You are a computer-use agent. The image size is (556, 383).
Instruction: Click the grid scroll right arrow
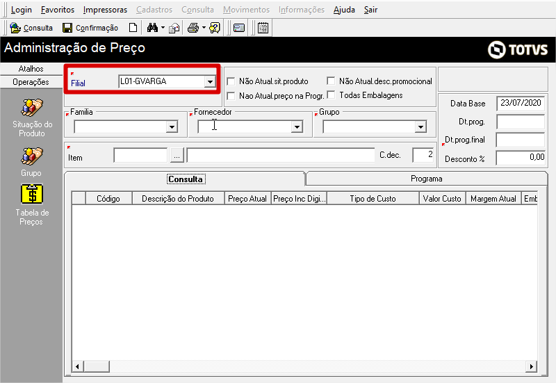coord(531,366)
